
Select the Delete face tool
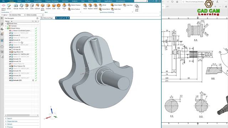click(95, 6)
